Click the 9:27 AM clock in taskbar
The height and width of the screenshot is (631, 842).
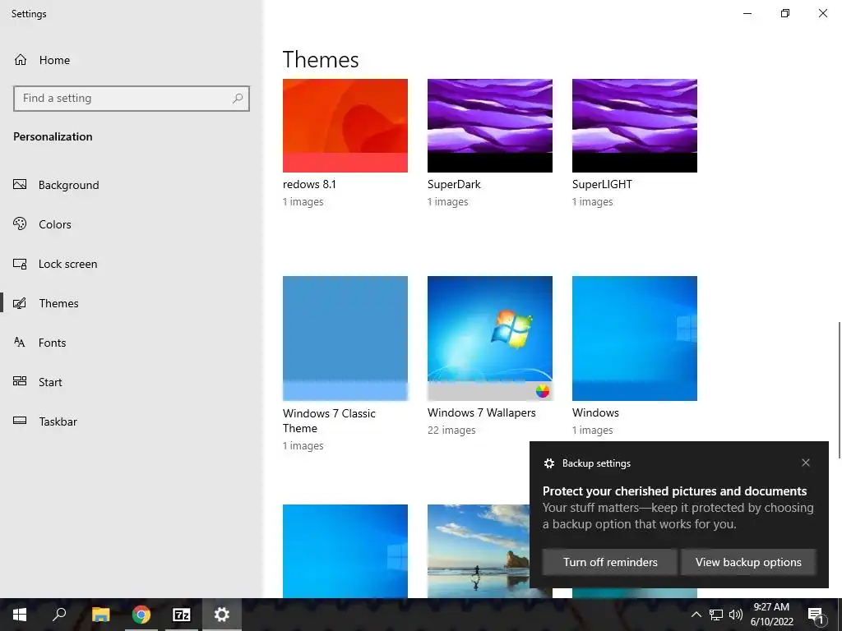coord(771,607)
